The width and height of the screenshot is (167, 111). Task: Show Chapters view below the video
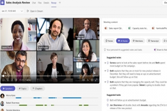pos(37,89)
